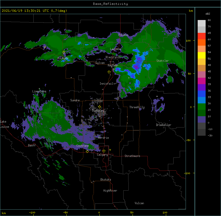Click the Lacombe city label

(115, 49)
